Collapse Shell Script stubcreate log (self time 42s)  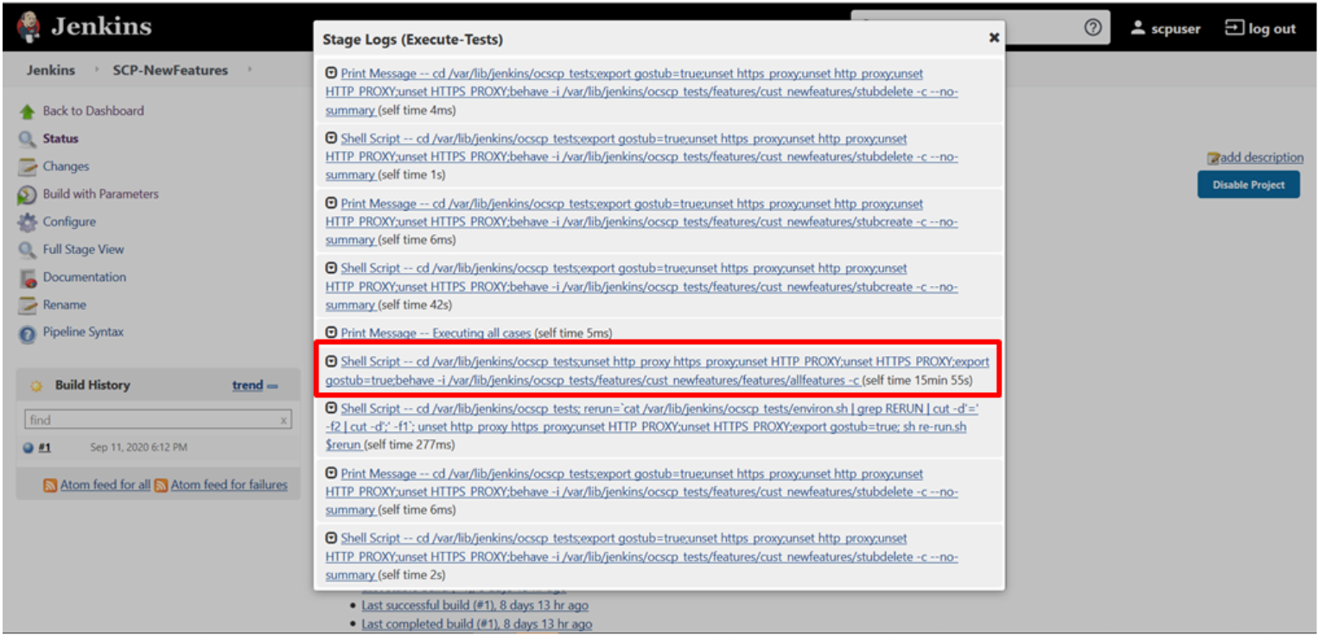coord(331,268)
